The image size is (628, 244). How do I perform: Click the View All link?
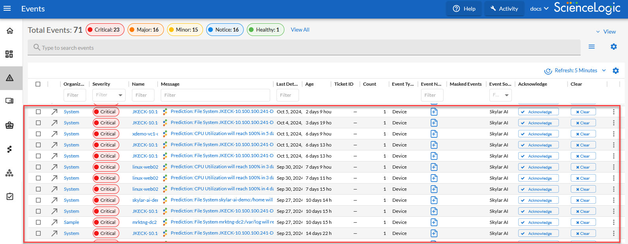click(x=300, y=30)
